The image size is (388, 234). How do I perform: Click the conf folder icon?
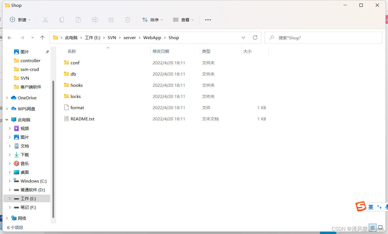(x=66, y=62)
